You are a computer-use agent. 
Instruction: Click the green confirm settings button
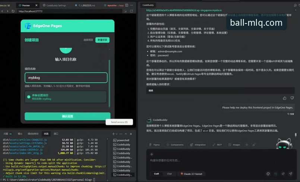point(67,116)
